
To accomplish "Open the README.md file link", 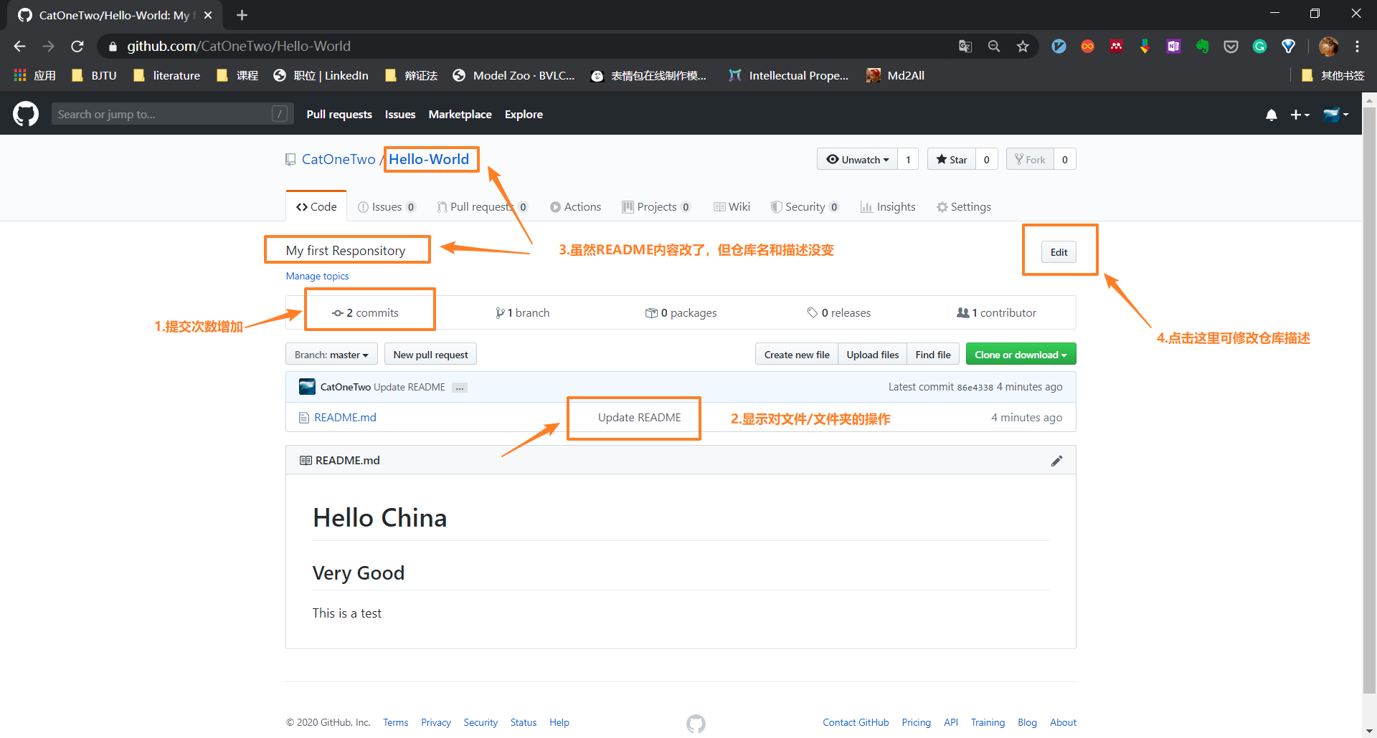I will pyautogui.click(x=345, y=418).
